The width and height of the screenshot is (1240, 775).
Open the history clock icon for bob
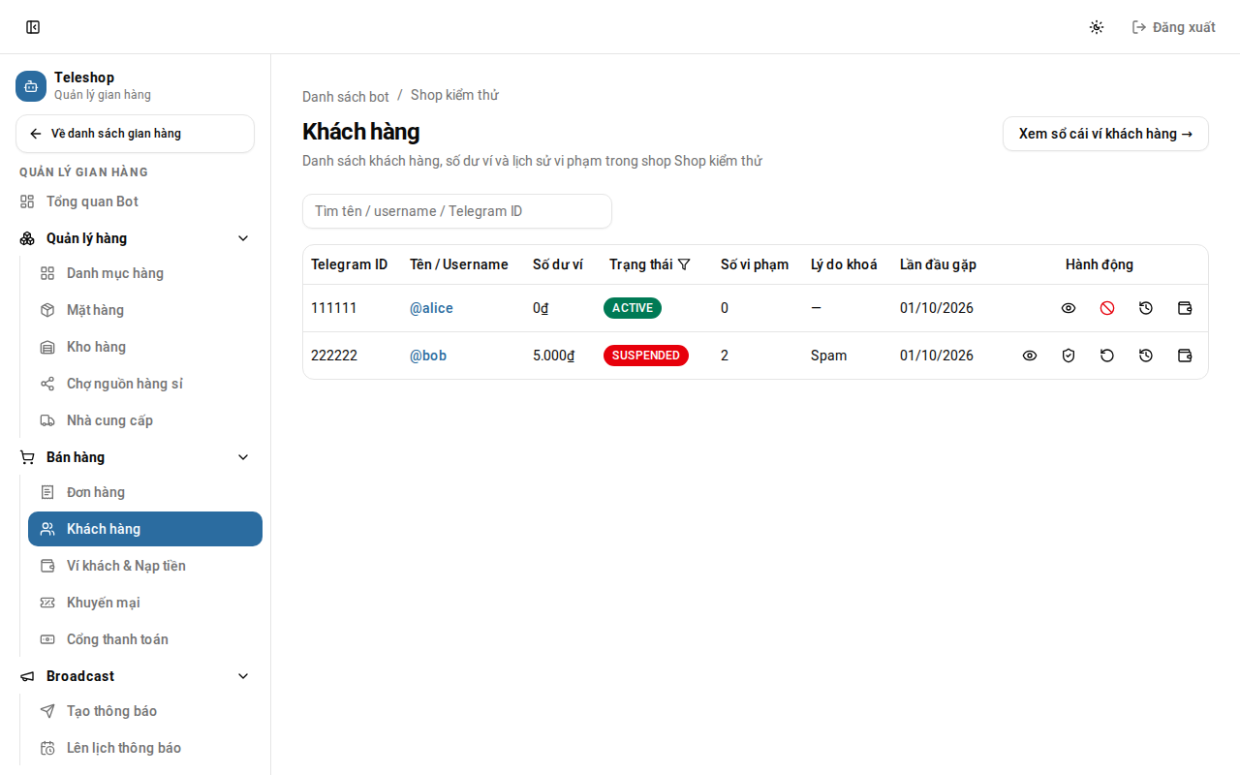click(x=1146, y=356)
